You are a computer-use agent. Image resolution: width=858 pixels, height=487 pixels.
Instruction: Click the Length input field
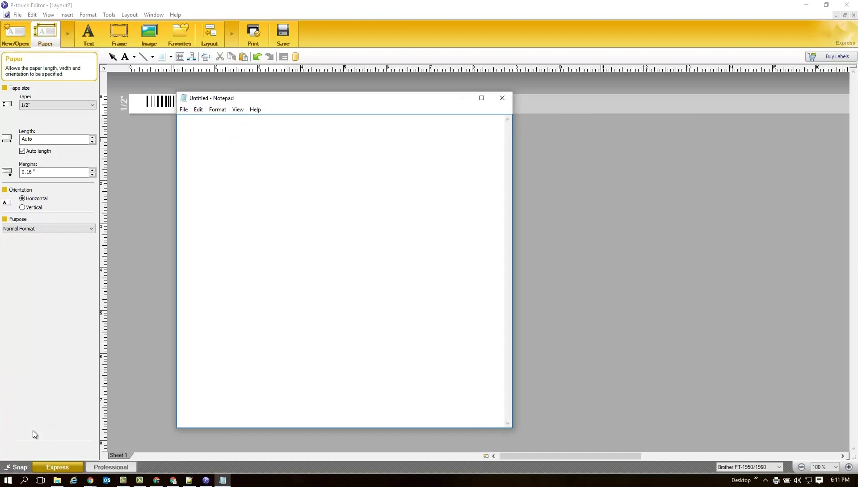54,139
